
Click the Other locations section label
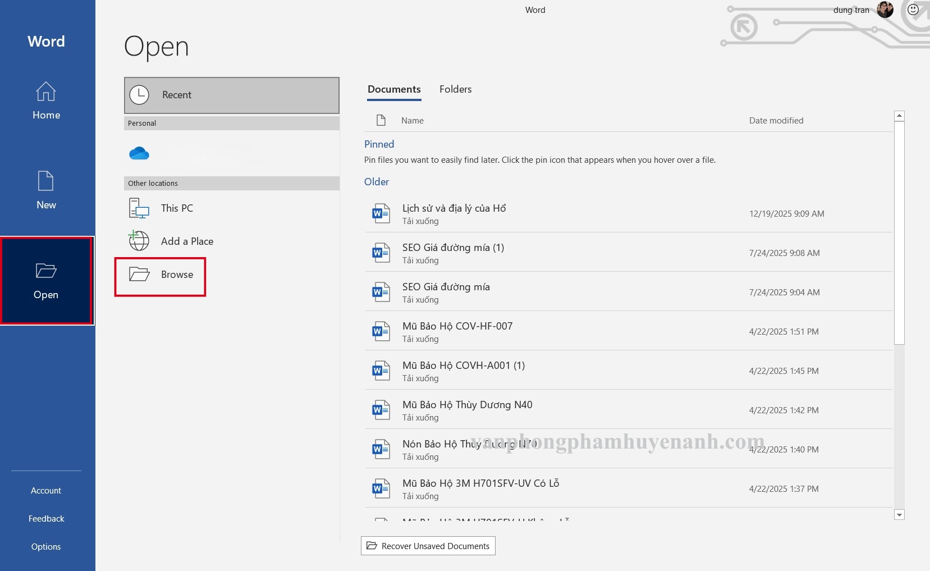click(x=153, y=184)
